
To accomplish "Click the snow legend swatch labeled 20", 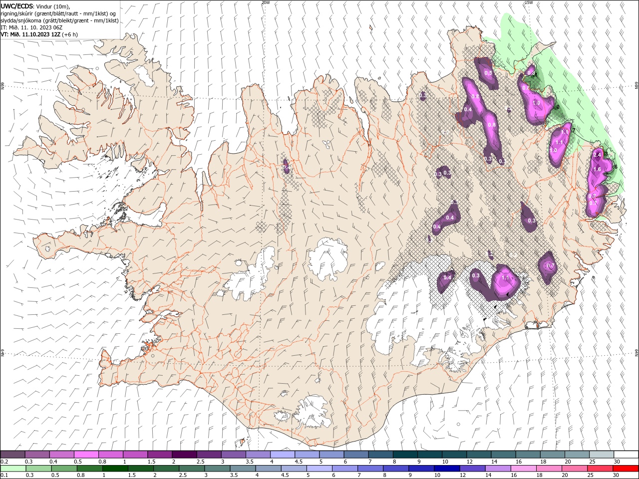I will click(x=577, y=455).
